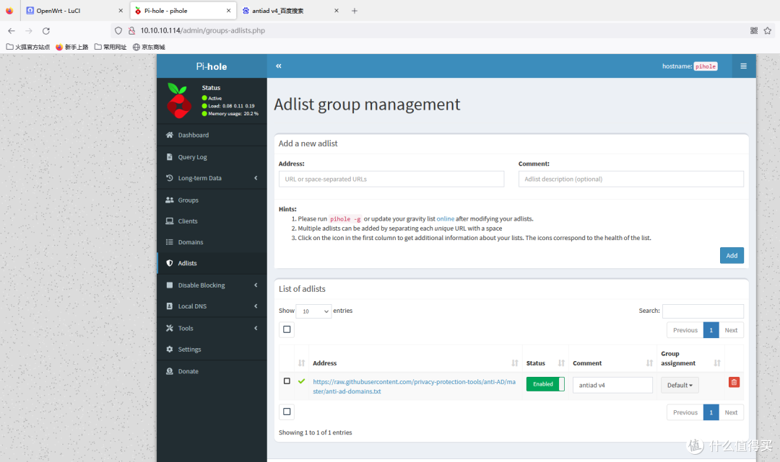Sort by the Group assignment column

coord(690,358)
